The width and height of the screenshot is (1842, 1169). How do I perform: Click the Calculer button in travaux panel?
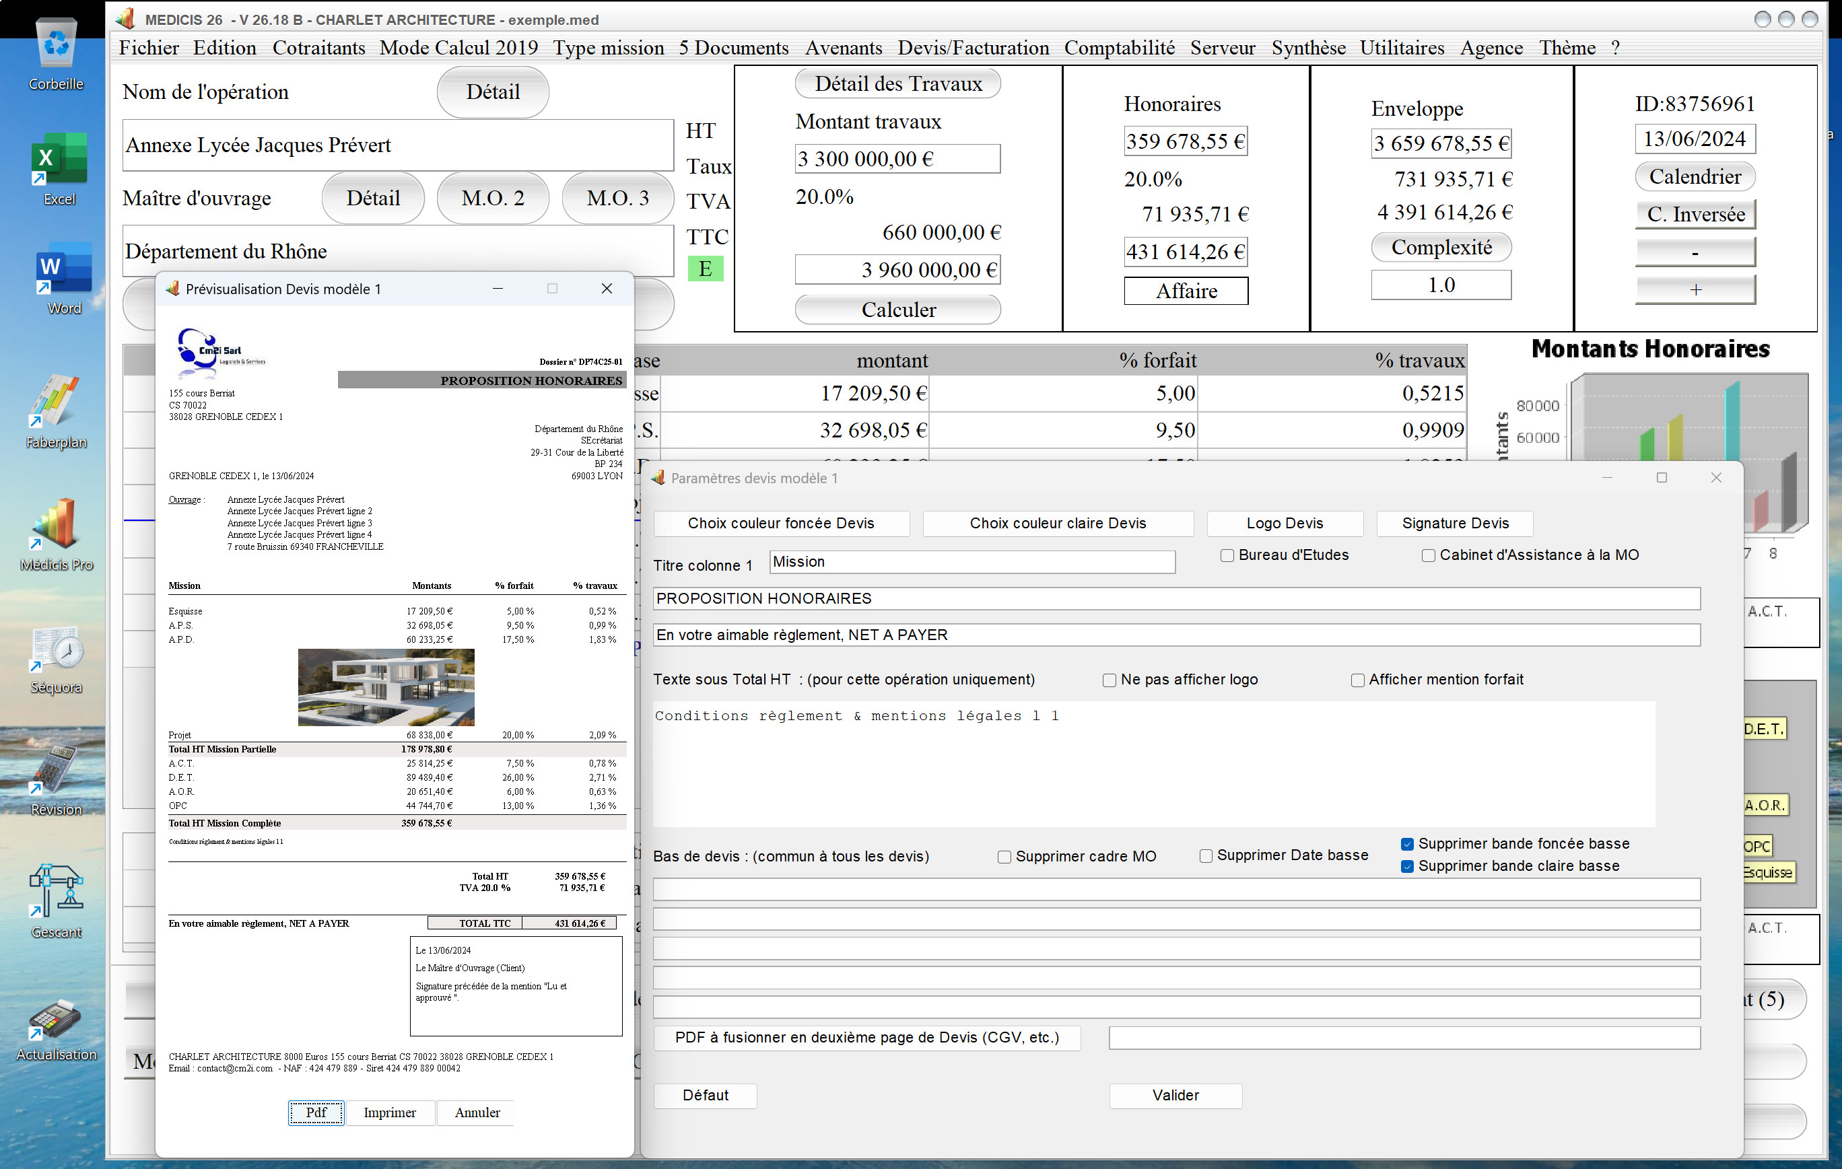tap(899, 312)
